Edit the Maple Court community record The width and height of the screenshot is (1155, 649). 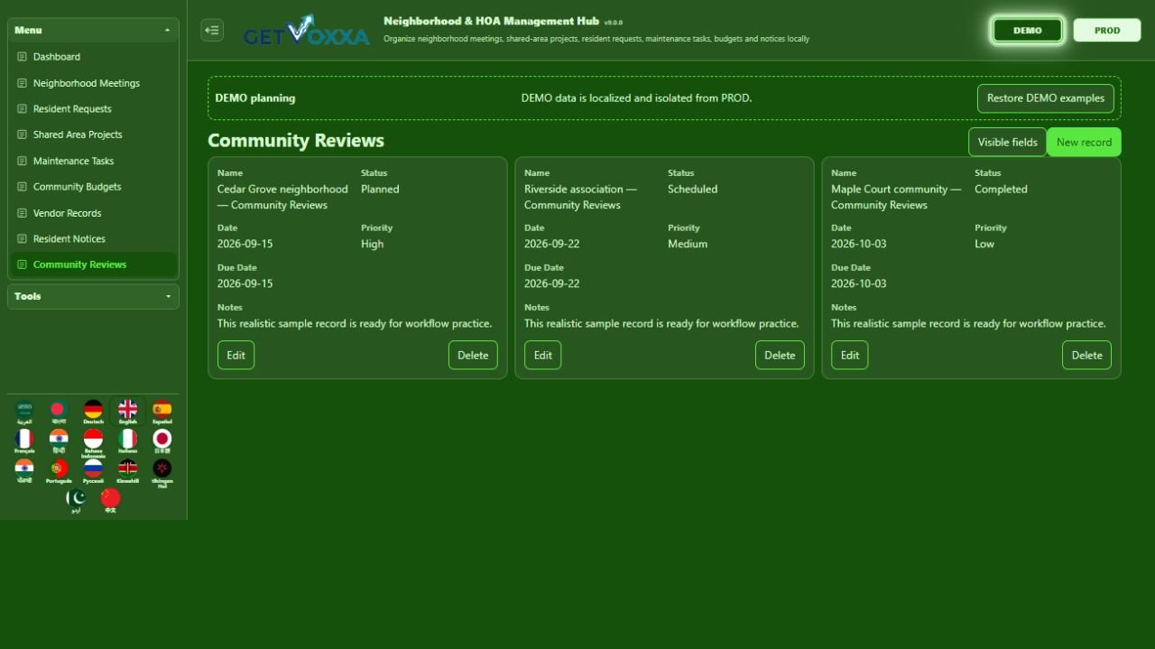coord(849,355)
